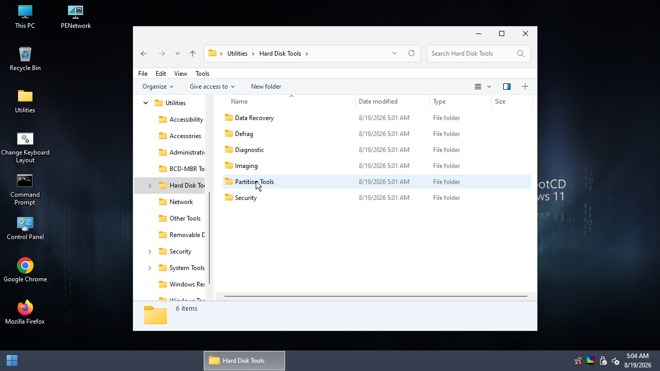Open This PC desktop icon

[25, 17]
